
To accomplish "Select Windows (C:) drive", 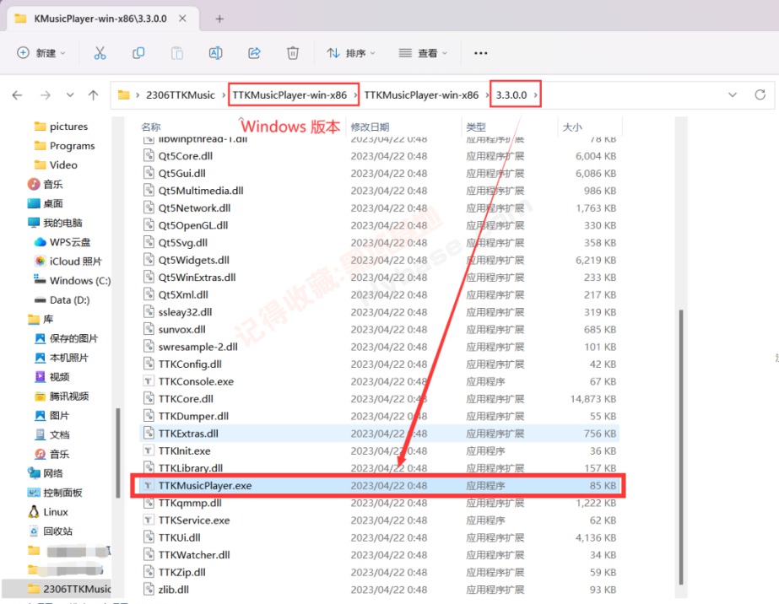I will coord(80,281).
